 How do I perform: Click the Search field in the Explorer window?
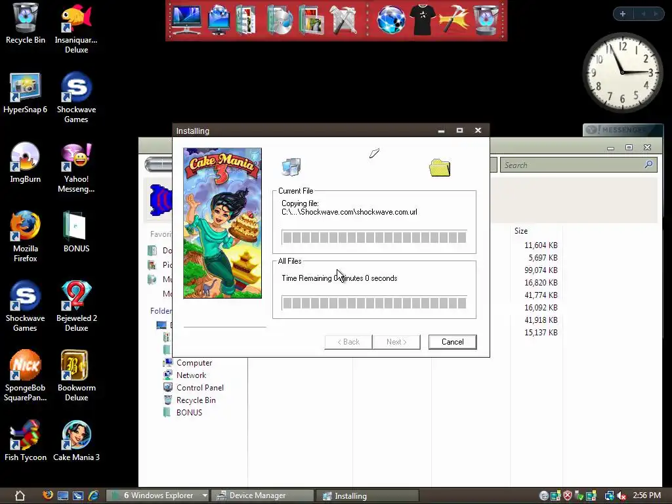point(579,165)
